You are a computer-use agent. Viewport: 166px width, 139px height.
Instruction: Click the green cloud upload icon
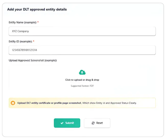[82, 72]
